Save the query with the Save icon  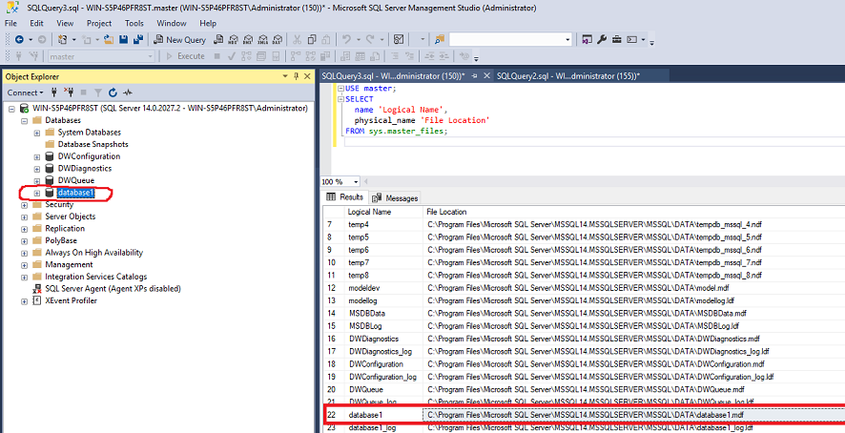coord(123,39)
